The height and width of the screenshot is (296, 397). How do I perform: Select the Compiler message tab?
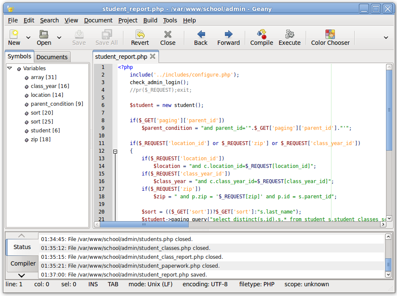23,263
